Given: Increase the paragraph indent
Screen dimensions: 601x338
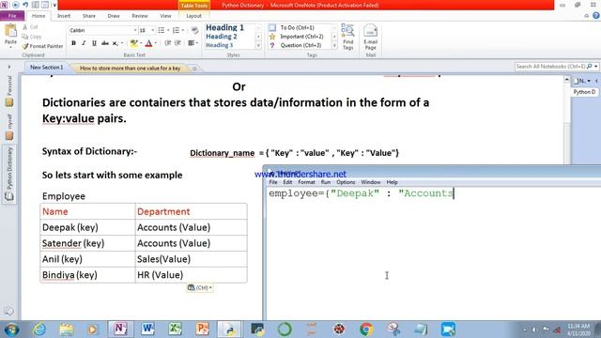Looking at the screenshot, I should coord(177,43).
